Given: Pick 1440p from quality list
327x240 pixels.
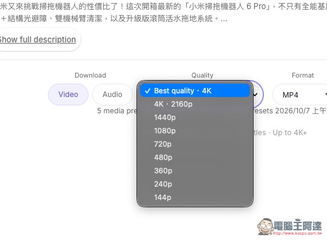Looking at the screenshot, I should tap(195, 118).
